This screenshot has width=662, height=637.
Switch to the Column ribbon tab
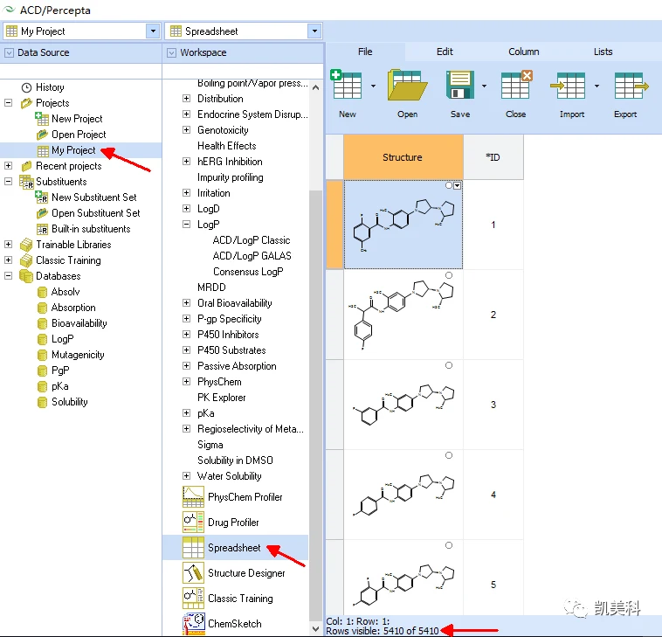523,52
